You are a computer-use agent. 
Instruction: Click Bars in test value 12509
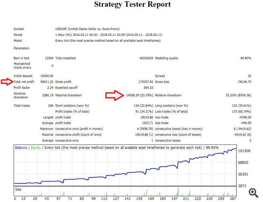point(49,58)
